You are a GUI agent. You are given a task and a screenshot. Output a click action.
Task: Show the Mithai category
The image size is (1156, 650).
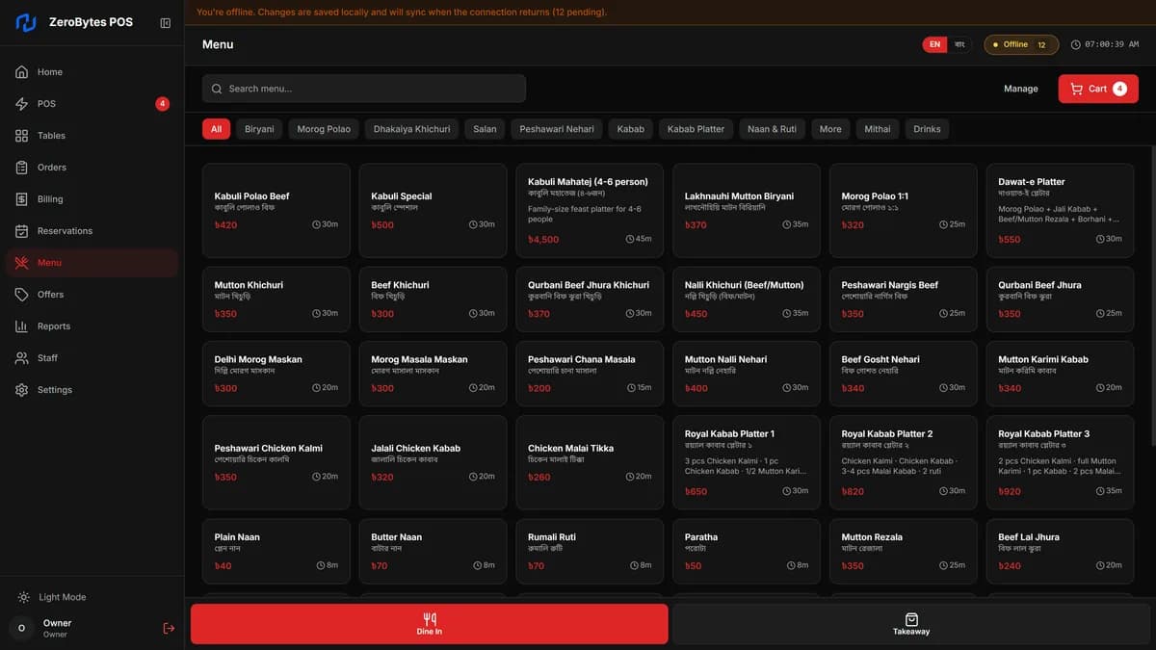pyautogui.click(x=878, y=129)
